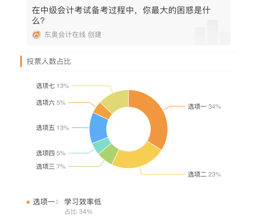Screen dimensions: 263x220
Task: Click the 选项五 13% chart label
Action: (x=52, y=128)
